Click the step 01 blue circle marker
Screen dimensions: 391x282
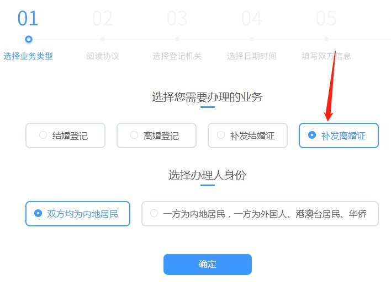coord(29,39)
